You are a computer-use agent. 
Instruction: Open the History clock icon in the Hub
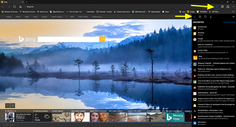(x=205, y=17)
